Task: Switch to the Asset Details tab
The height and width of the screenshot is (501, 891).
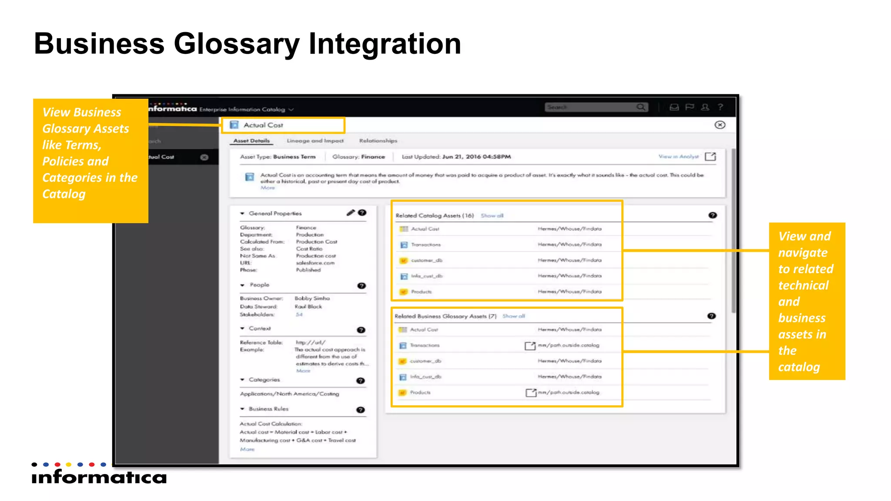Action: coord(251,141)
